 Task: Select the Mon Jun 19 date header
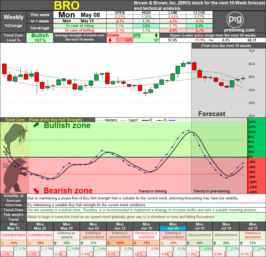[146, 226]
